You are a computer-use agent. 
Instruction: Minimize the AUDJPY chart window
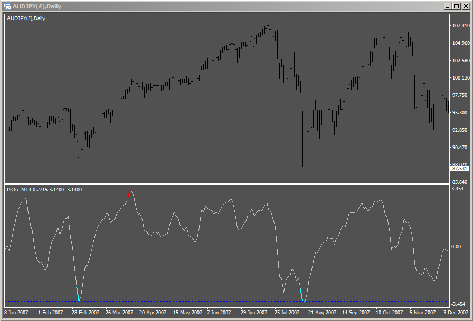pyautogui.click(x=447, y=6)
